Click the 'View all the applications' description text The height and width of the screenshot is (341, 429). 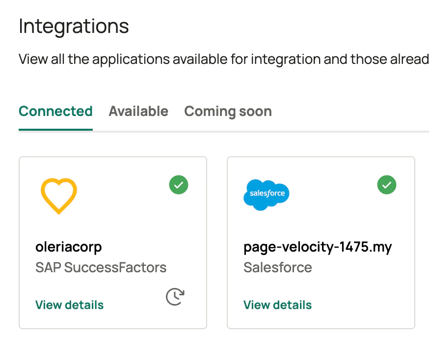point(224,59)
